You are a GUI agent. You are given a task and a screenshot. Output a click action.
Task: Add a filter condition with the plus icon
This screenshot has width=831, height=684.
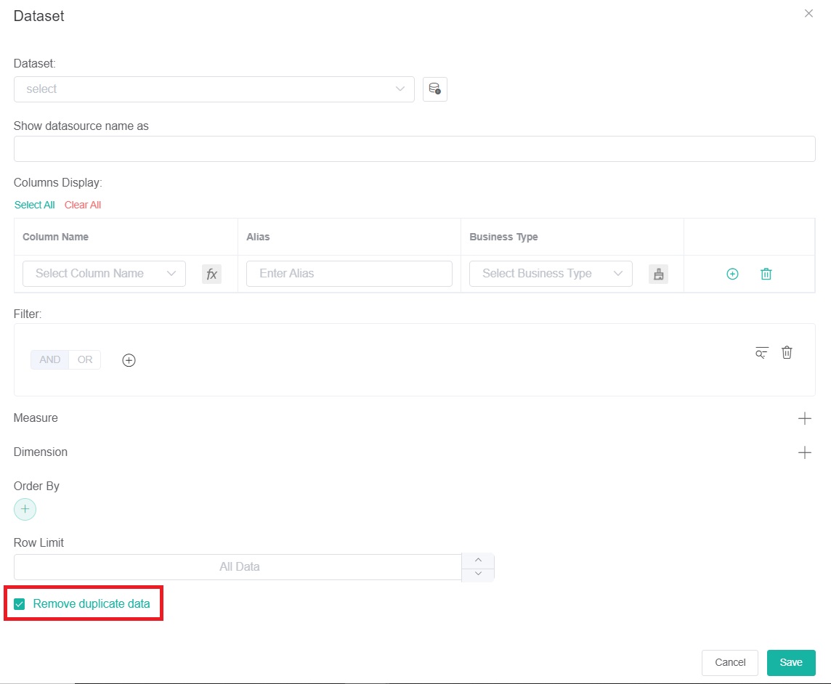[129, 359]
